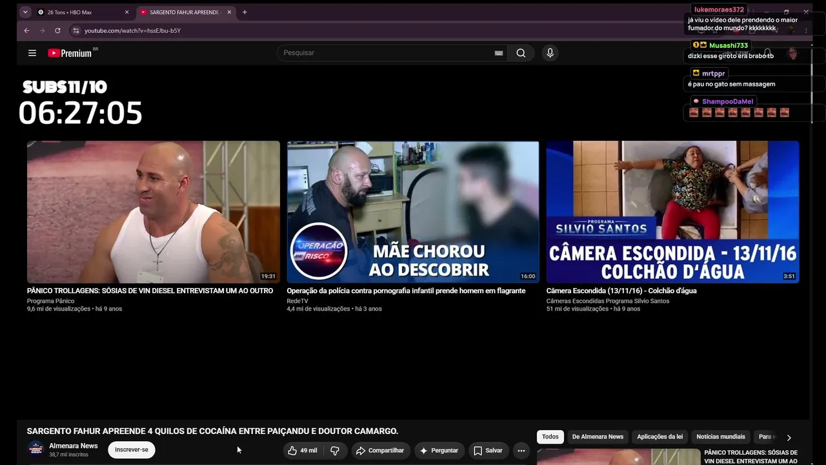The image size is (826, 465).
Task: Click "51 mi de visualizações" text
Action: tap(578, 309)
